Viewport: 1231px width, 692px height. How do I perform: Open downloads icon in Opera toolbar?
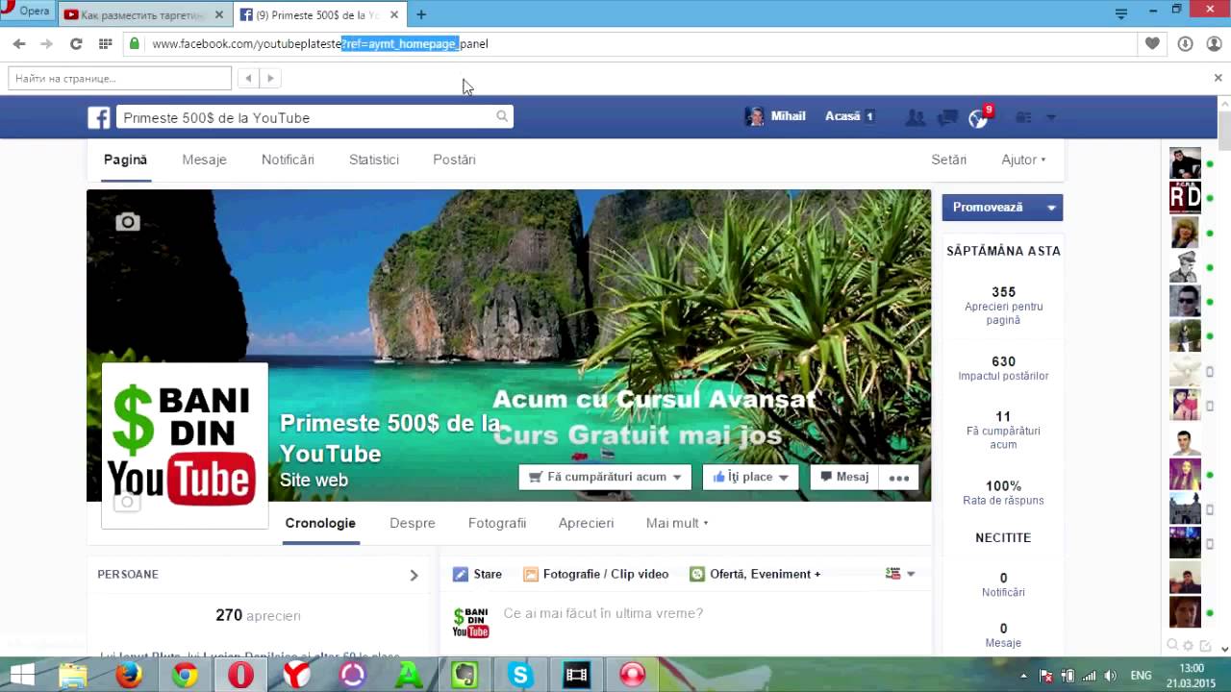(1185, 43)
